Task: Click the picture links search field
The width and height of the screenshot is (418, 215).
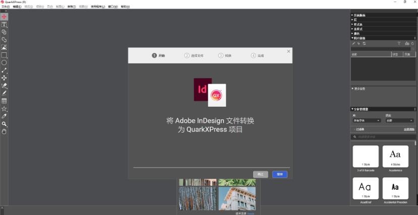Action: pyautogui.click(x=380, y=49)
